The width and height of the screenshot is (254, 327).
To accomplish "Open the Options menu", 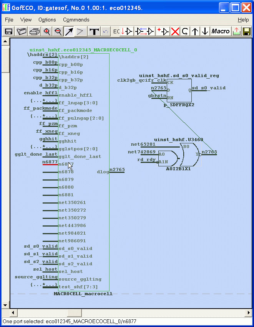I will coord(47,20).
